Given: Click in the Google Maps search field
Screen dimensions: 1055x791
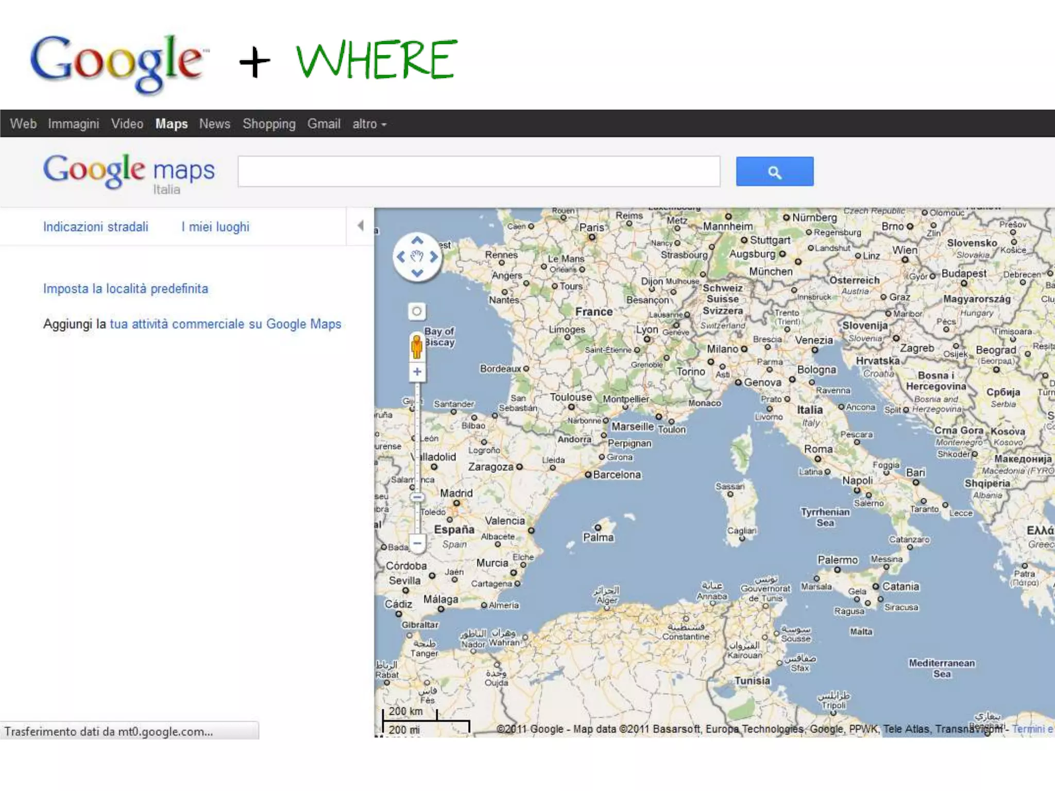Looking at the screenshot, I should point(479,171).
